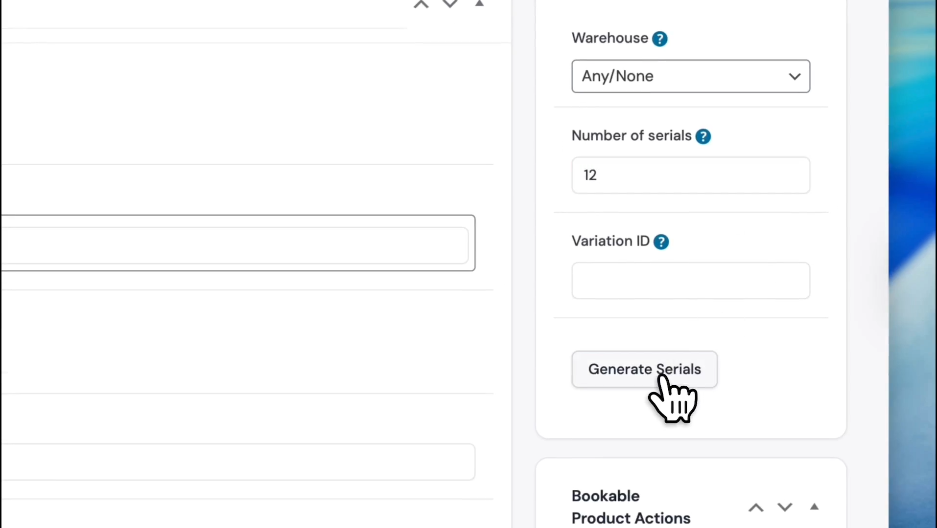937x528 pixels.
Task: Open the Warehouse Any/None dropdown
Action: [x=690, y=76]
